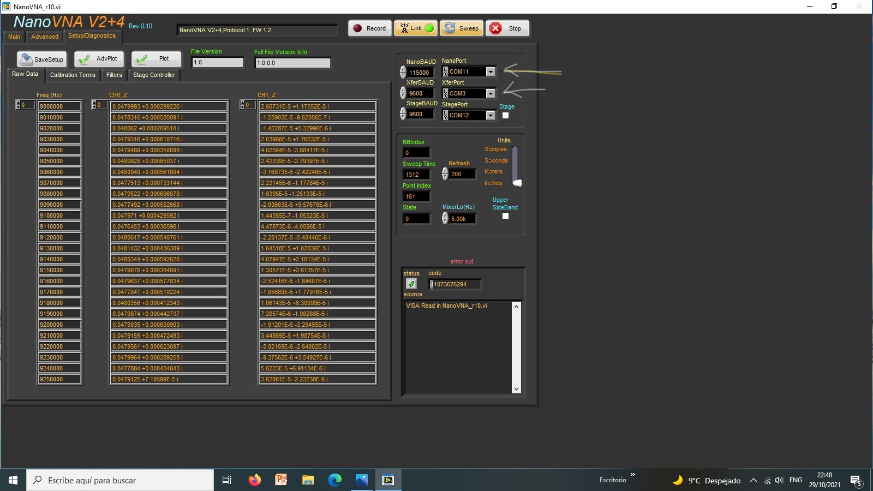Viewport: 873px width, 491px height.
Task: Click the weather widget in taskbar
Action: 706,480
